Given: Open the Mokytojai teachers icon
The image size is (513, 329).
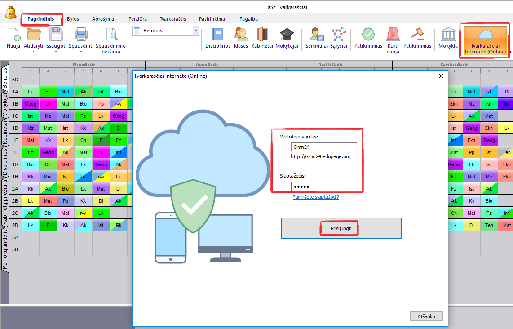Looking at the screenshot, I should point(287,35).
